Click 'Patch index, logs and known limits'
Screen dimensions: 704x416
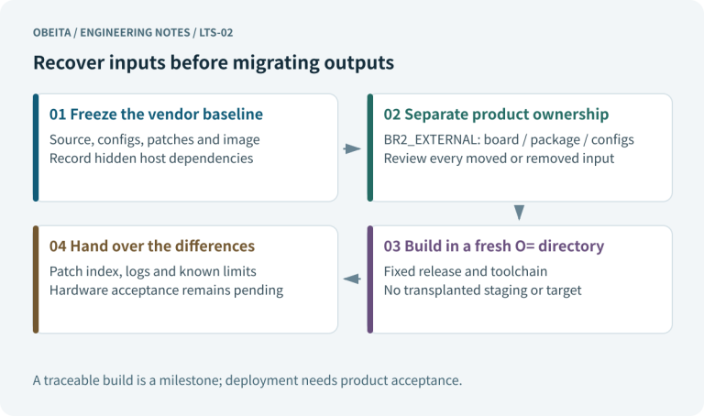point(153,271)
